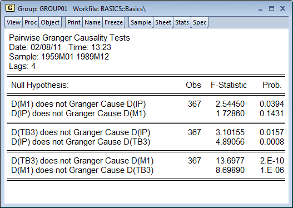Open the View menu button
Screen dimensions: 293x208
(x=13, y=22)
